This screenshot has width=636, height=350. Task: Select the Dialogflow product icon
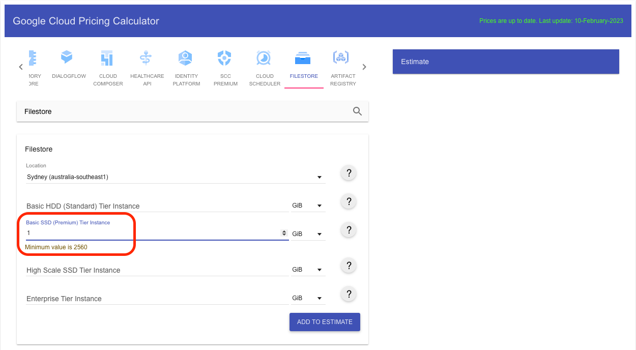67,57
